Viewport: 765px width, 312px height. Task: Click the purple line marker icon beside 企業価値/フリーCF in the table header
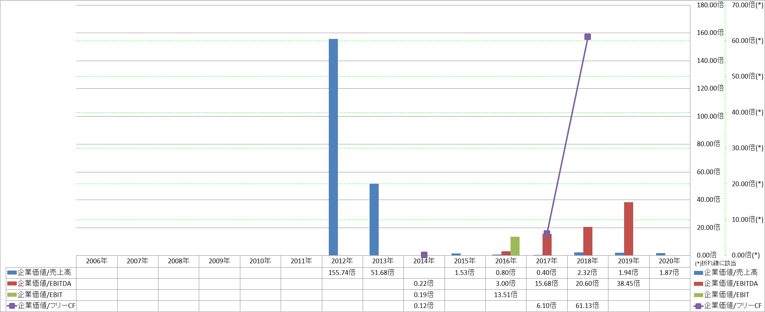(x=12, y=306)
